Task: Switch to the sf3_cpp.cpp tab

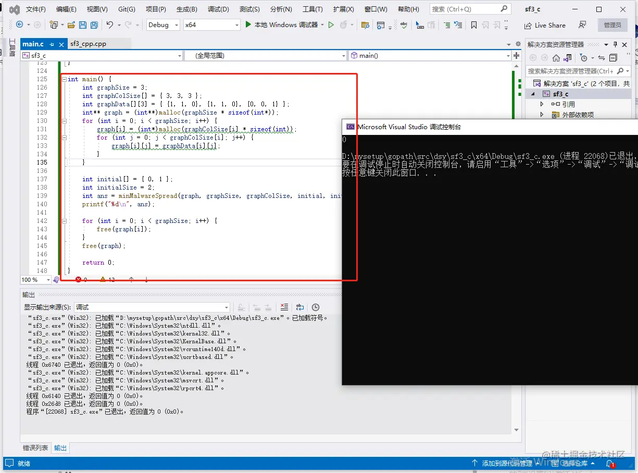Action: tap(88, 44)
